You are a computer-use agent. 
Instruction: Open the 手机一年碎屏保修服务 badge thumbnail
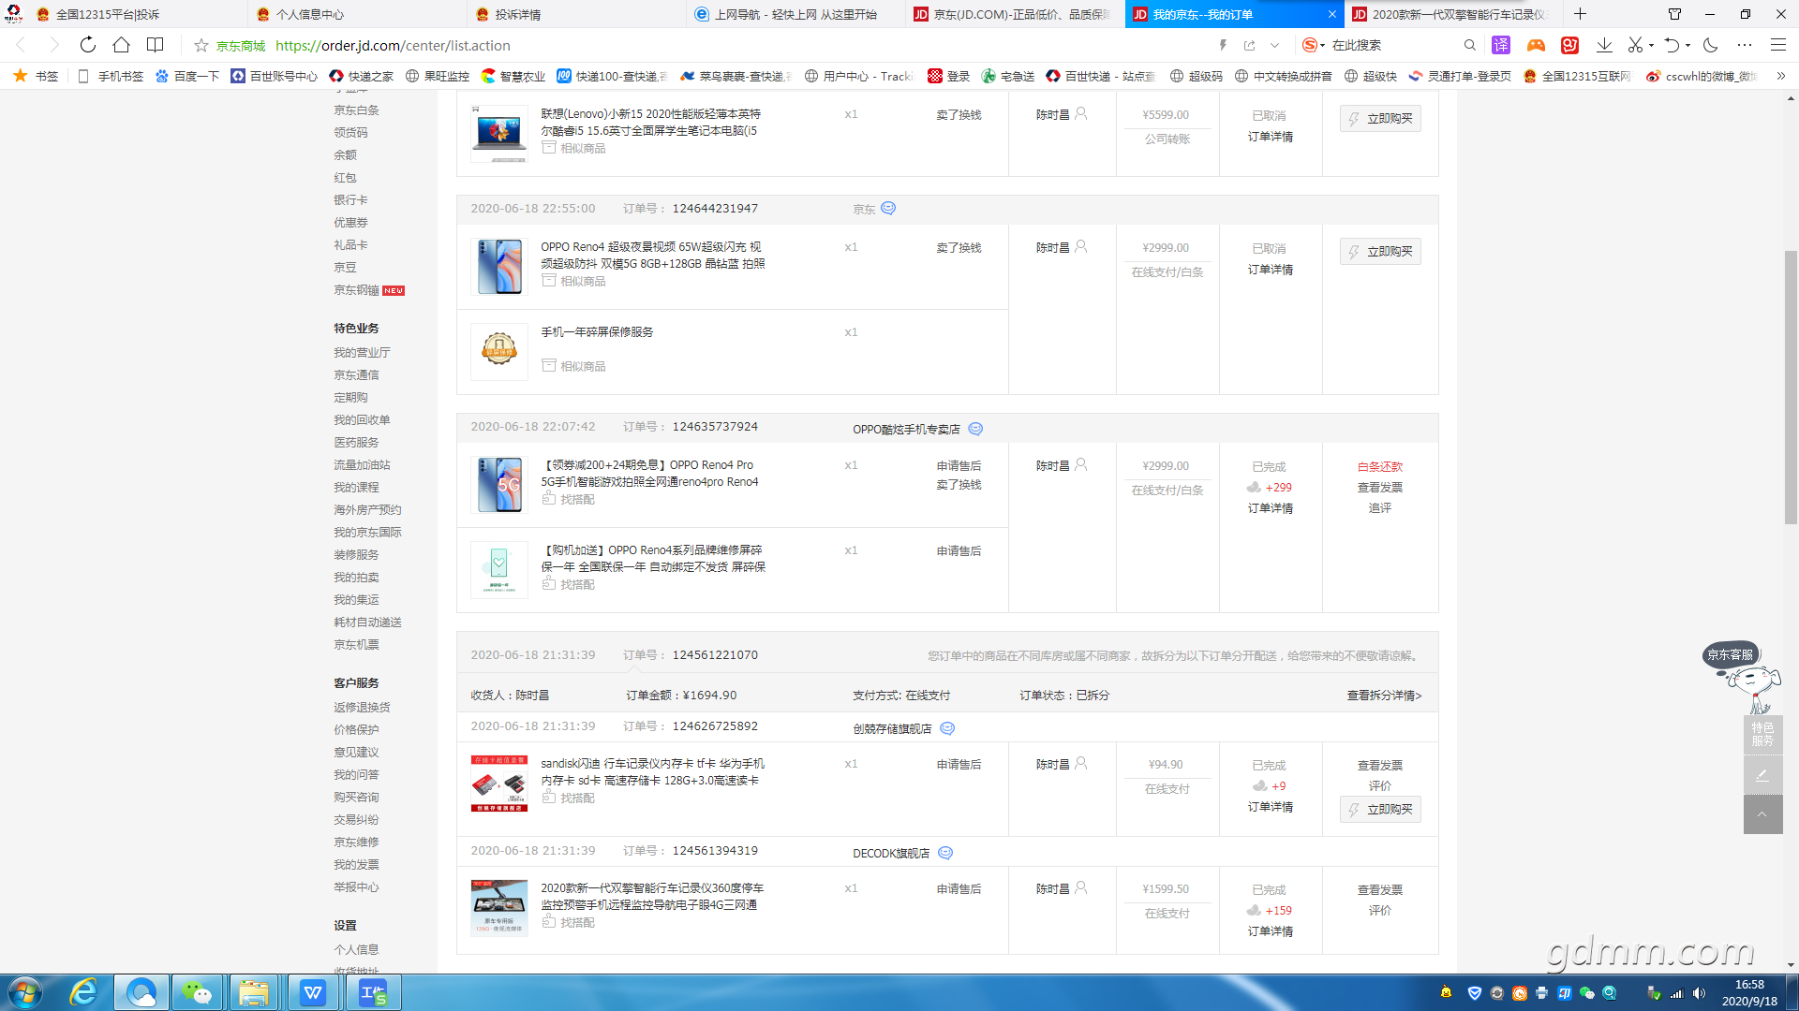pos(499,352)
